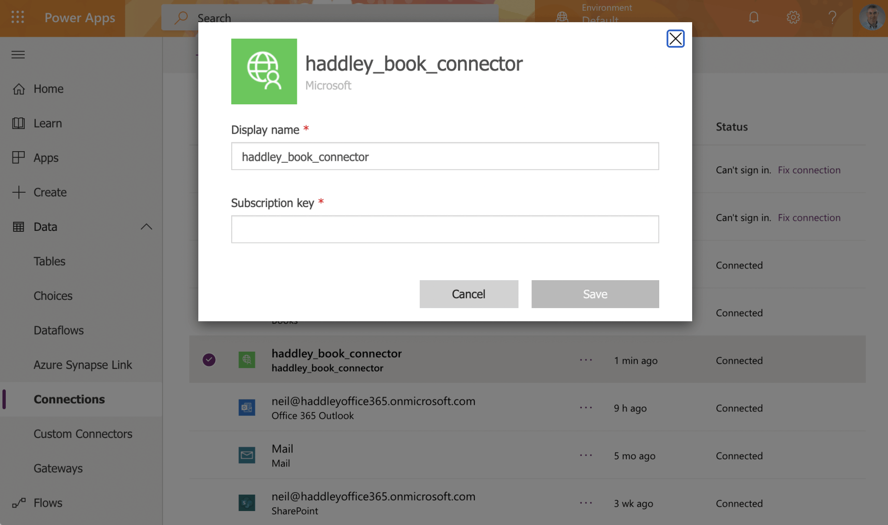Click the second Fix connection link
Viewport: 888px width, 525px height.
tap(809, 218)
